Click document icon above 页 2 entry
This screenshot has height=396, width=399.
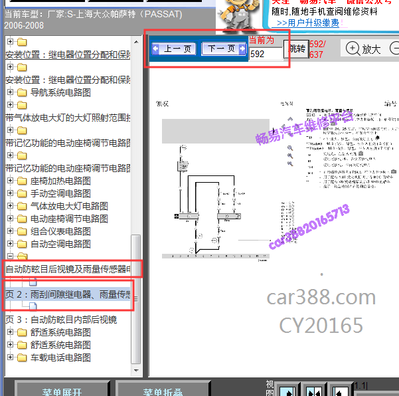(33, 282)
